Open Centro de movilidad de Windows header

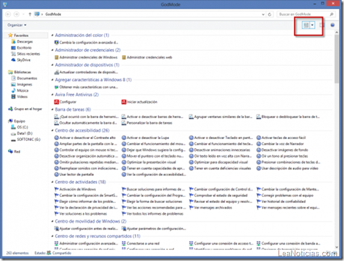[91, 221]
